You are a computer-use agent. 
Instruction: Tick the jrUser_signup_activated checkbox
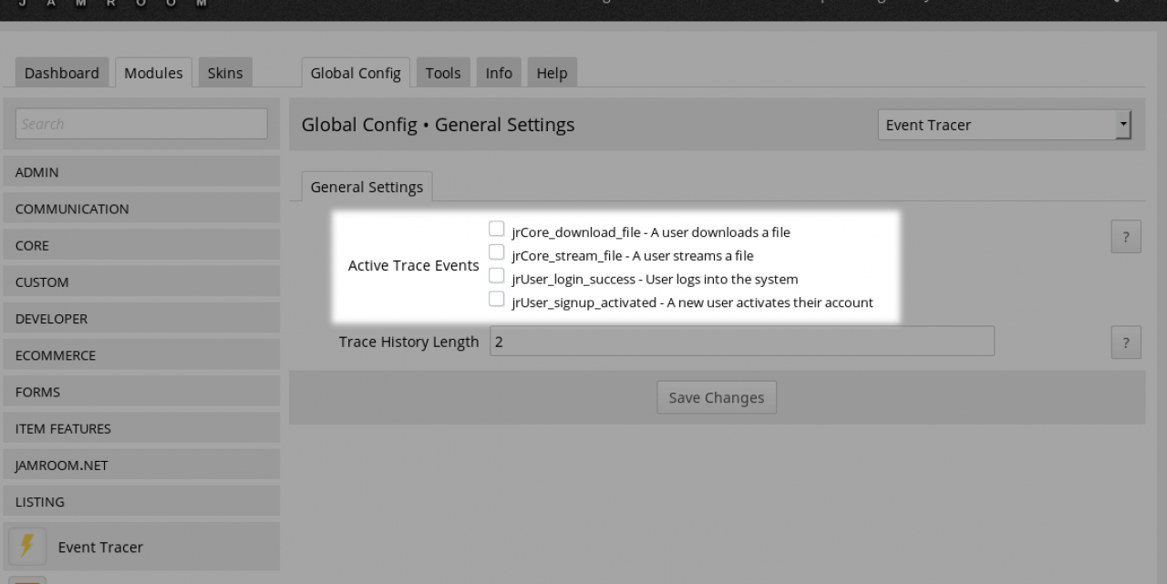(497, 299)
